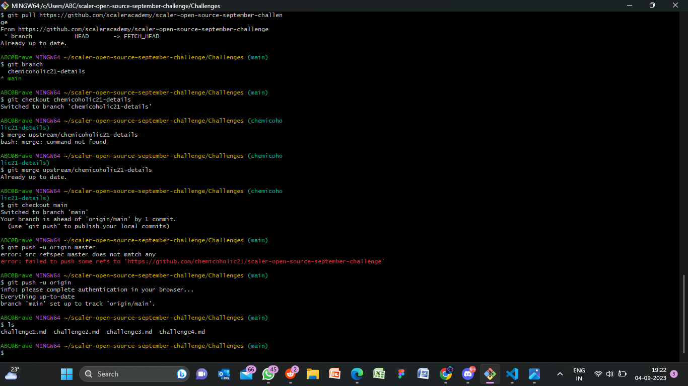The height and width of the screenshot is (386, 688).
Task: Expand hidden system tray icons
Action: point(560,374)
